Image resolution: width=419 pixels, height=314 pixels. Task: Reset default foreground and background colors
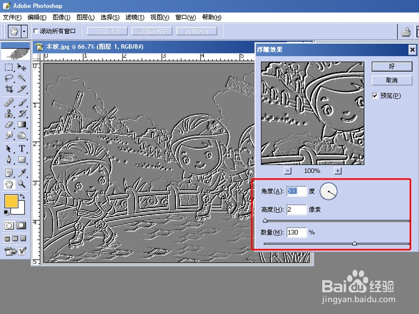[x=6, y=212]
